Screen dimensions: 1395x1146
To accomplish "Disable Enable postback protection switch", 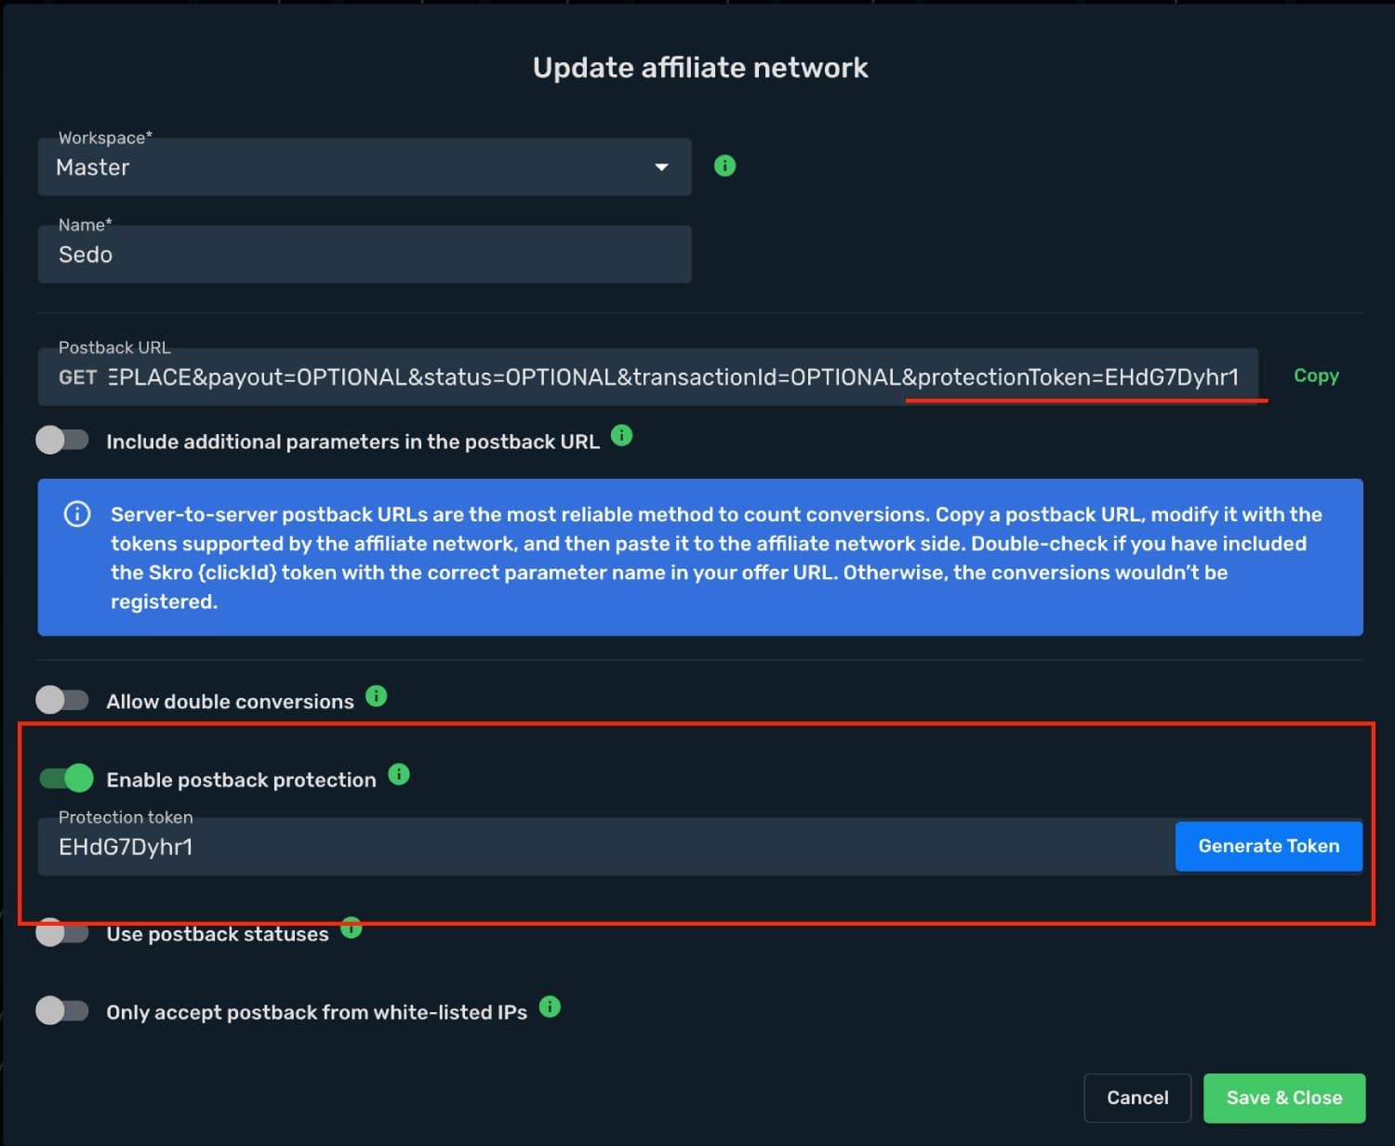I will point(67,778).
